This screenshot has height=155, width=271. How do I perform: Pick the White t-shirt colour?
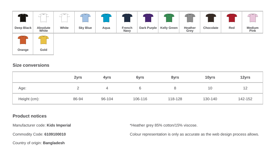pos(64,18)
